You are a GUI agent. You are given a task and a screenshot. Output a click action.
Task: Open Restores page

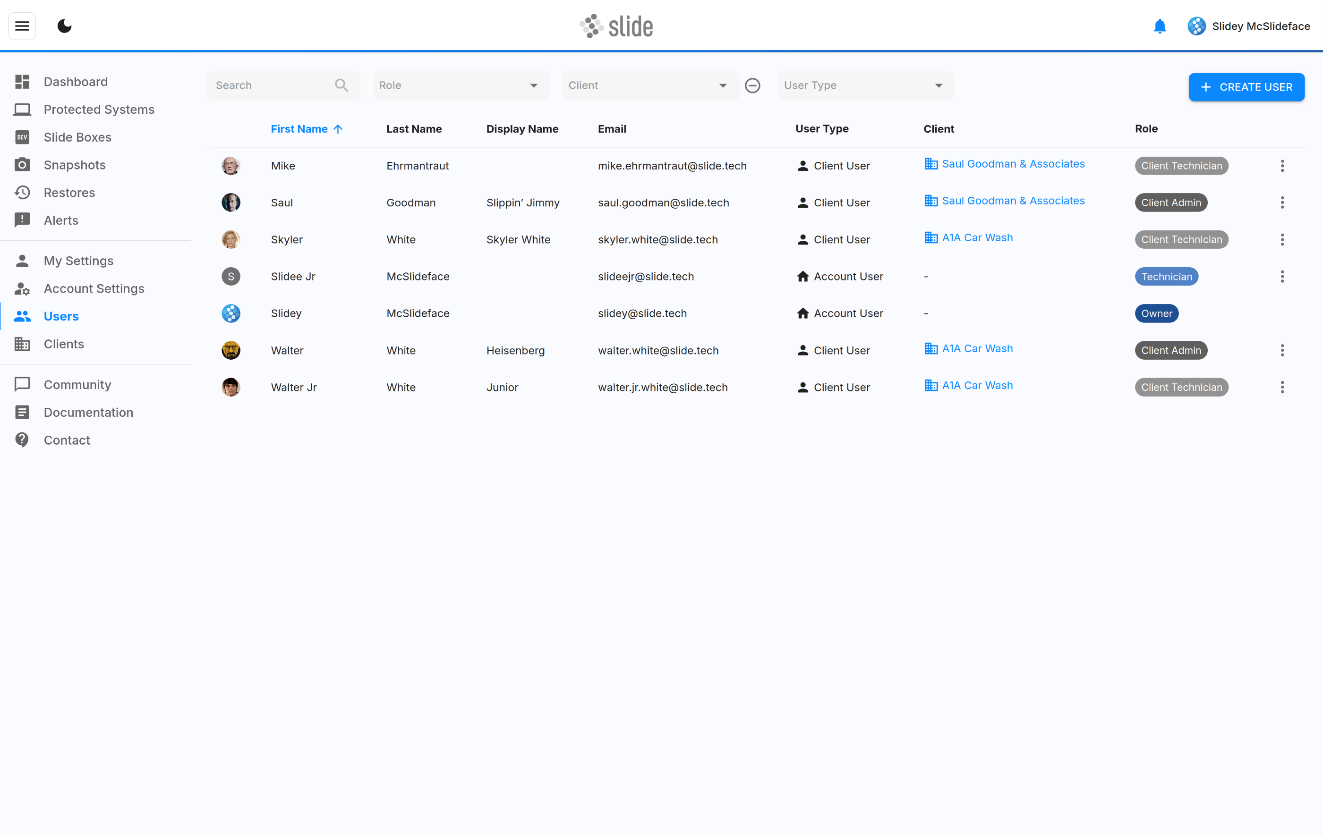[69, 193]
